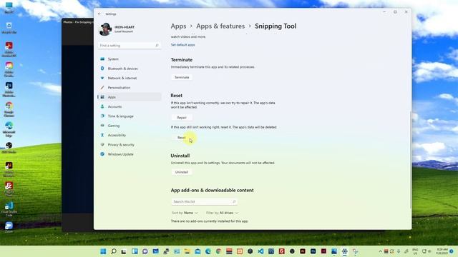The height and width of the screenshot is (257, 458).
Task: Open the Filter by All drives dropdown
Action: (x=223, y=213)
